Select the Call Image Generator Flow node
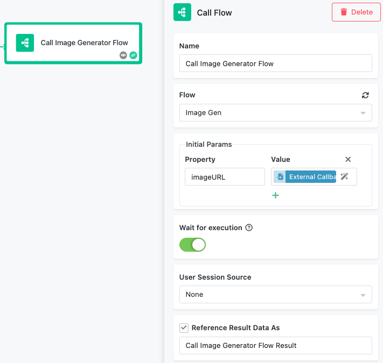 point(84,42)
